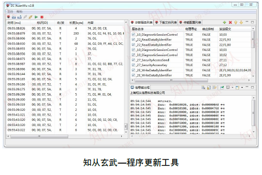The width and height of the screenshot is (262, 175).
Task: Open the 文件 menu
Action: pyautogui.click(x=10, y=11)
